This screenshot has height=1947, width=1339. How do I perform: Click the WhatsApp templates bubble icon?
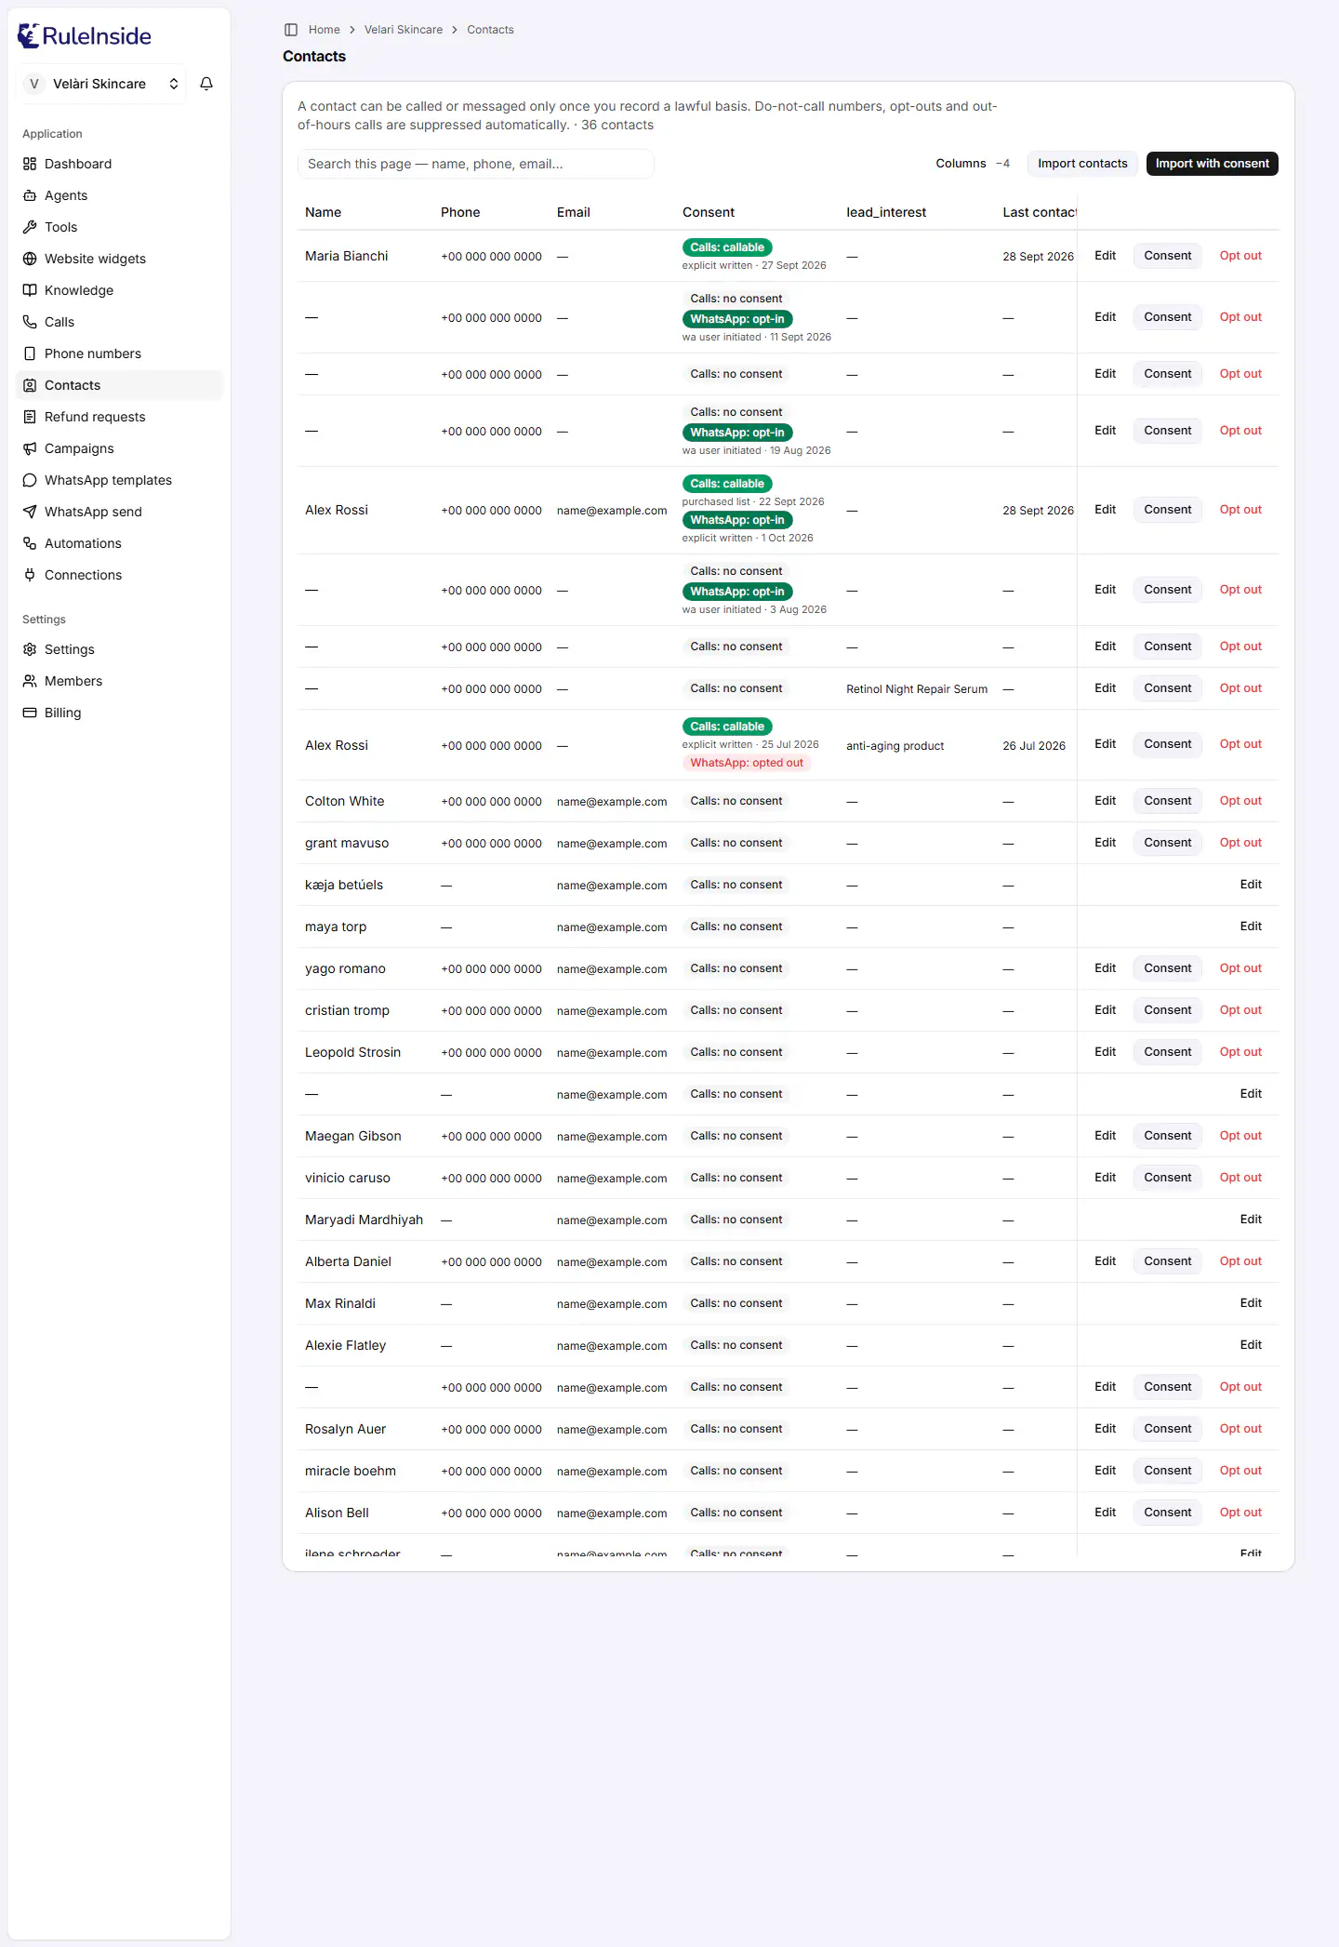30,480
